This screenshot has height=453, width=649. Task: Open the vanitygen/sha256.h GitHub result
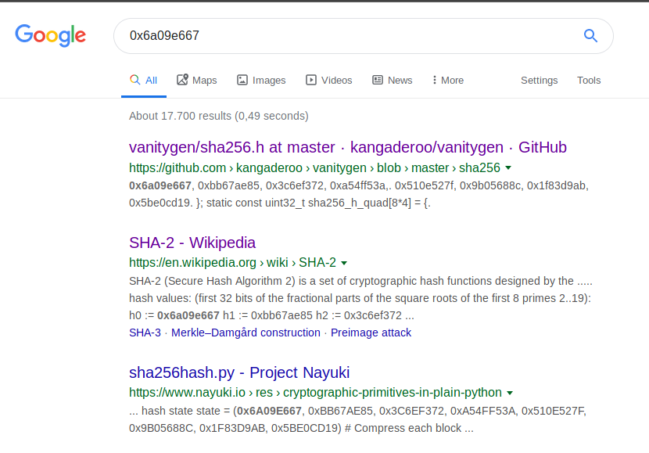348,147
